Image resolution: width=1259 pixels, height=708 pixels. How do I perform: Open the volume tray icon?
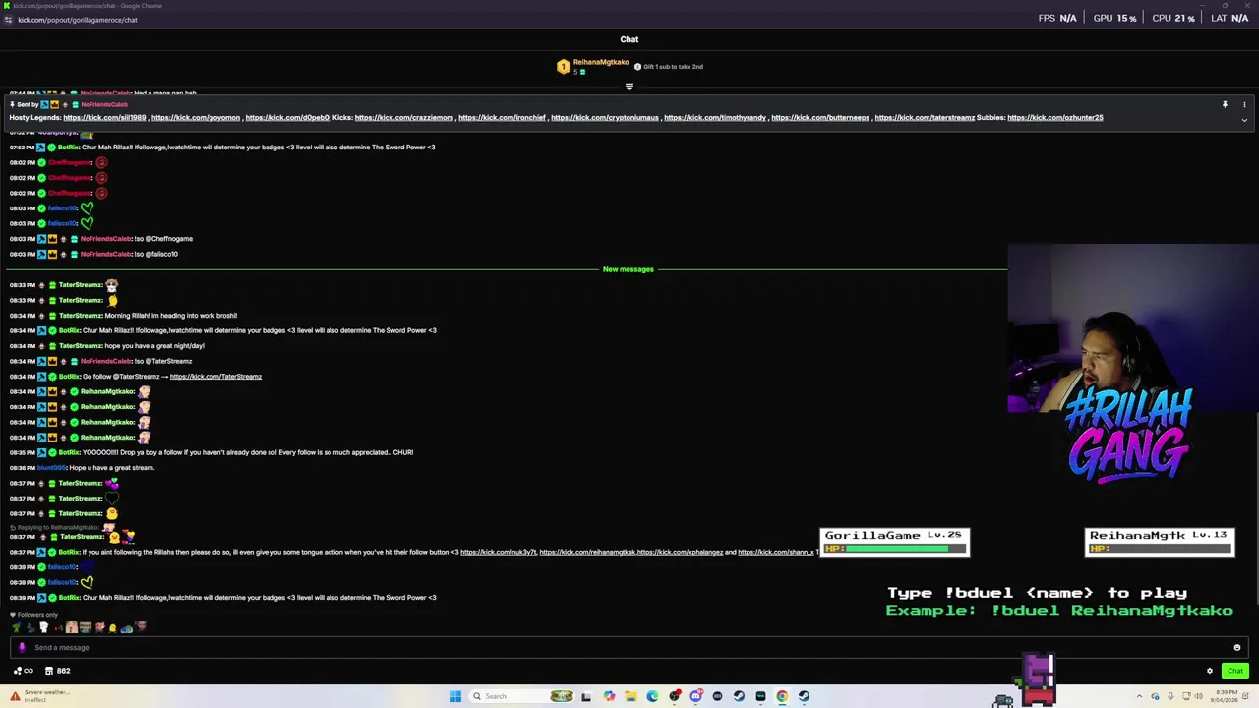click(1199, 696)
